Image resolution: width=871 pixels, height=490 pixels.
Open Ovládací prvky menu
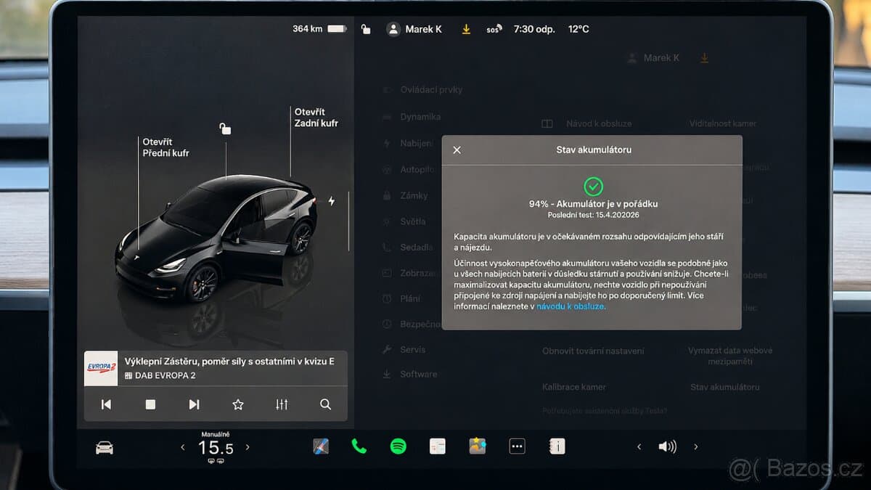[x=422, y=90]
